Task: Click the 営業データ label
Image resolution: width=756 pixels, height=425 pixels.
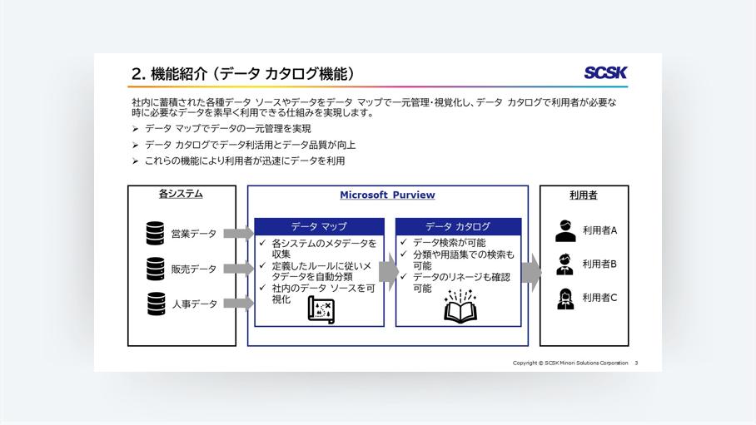Action: 194,234
